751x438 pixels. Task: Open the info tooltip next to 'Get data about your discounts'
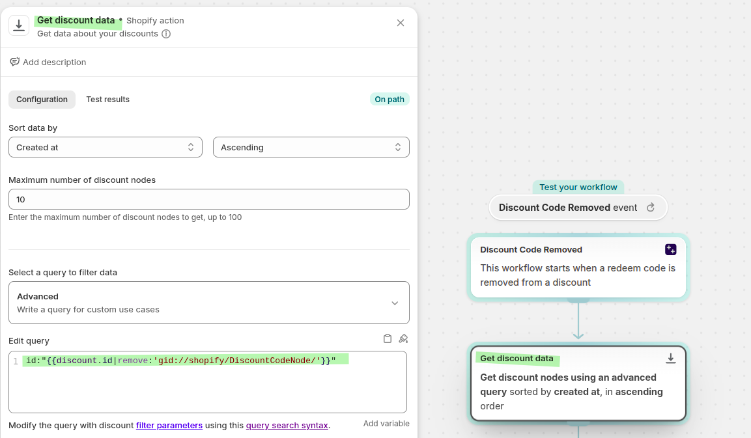coord(166,34)
